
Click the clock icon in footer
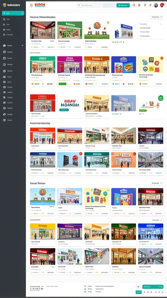tap(138, 287)
